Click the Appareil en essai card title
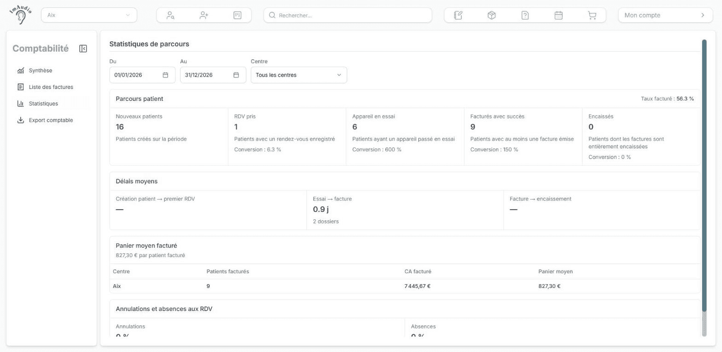Image resolution: width=722 pixels, height=352 pixels. (x=373, y=117)
